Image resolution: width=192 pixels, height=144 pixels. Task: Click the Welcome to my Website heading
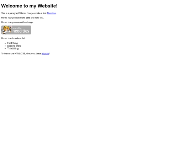click(x=29, y=6)
